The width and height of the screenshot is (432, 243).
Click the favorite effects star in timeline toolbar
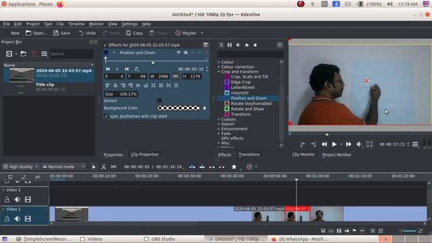(x=234, y=167)
